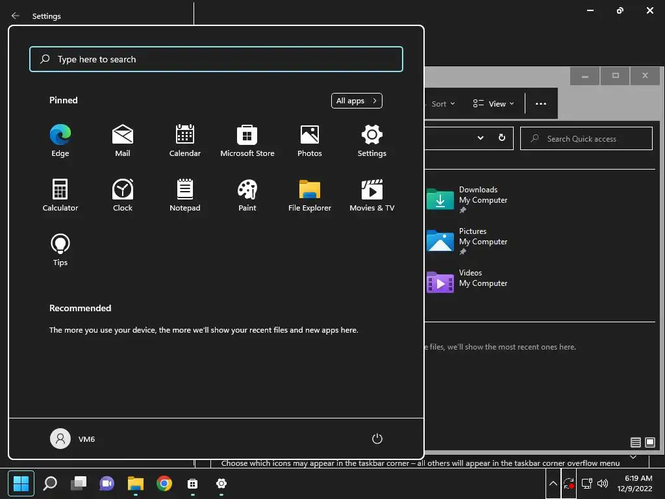Open the VM6 user account menu
Screen dimensions: 665x499
pyautogui.click(x=73, y=439)
